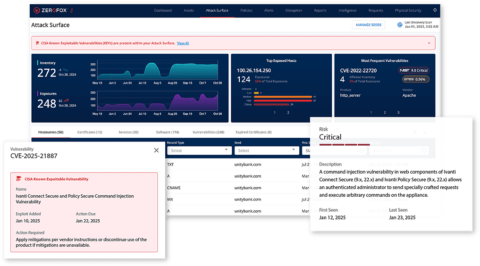Switch to the Services (30) tab
The image size is (480, 266).
(x=128, y=132)
